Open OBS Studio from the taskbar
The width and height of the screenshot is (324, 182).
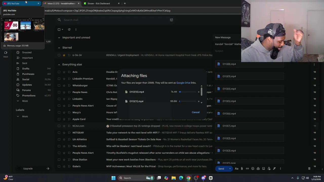click(196, 178)
